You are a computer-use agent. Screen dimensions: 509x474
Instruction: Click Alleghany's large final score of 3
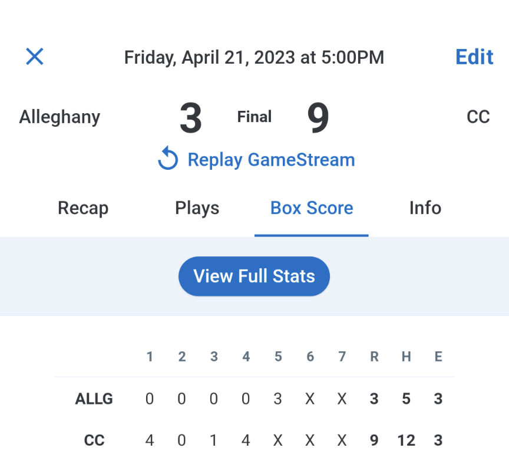pyautogui.click(x=190, y=118)
